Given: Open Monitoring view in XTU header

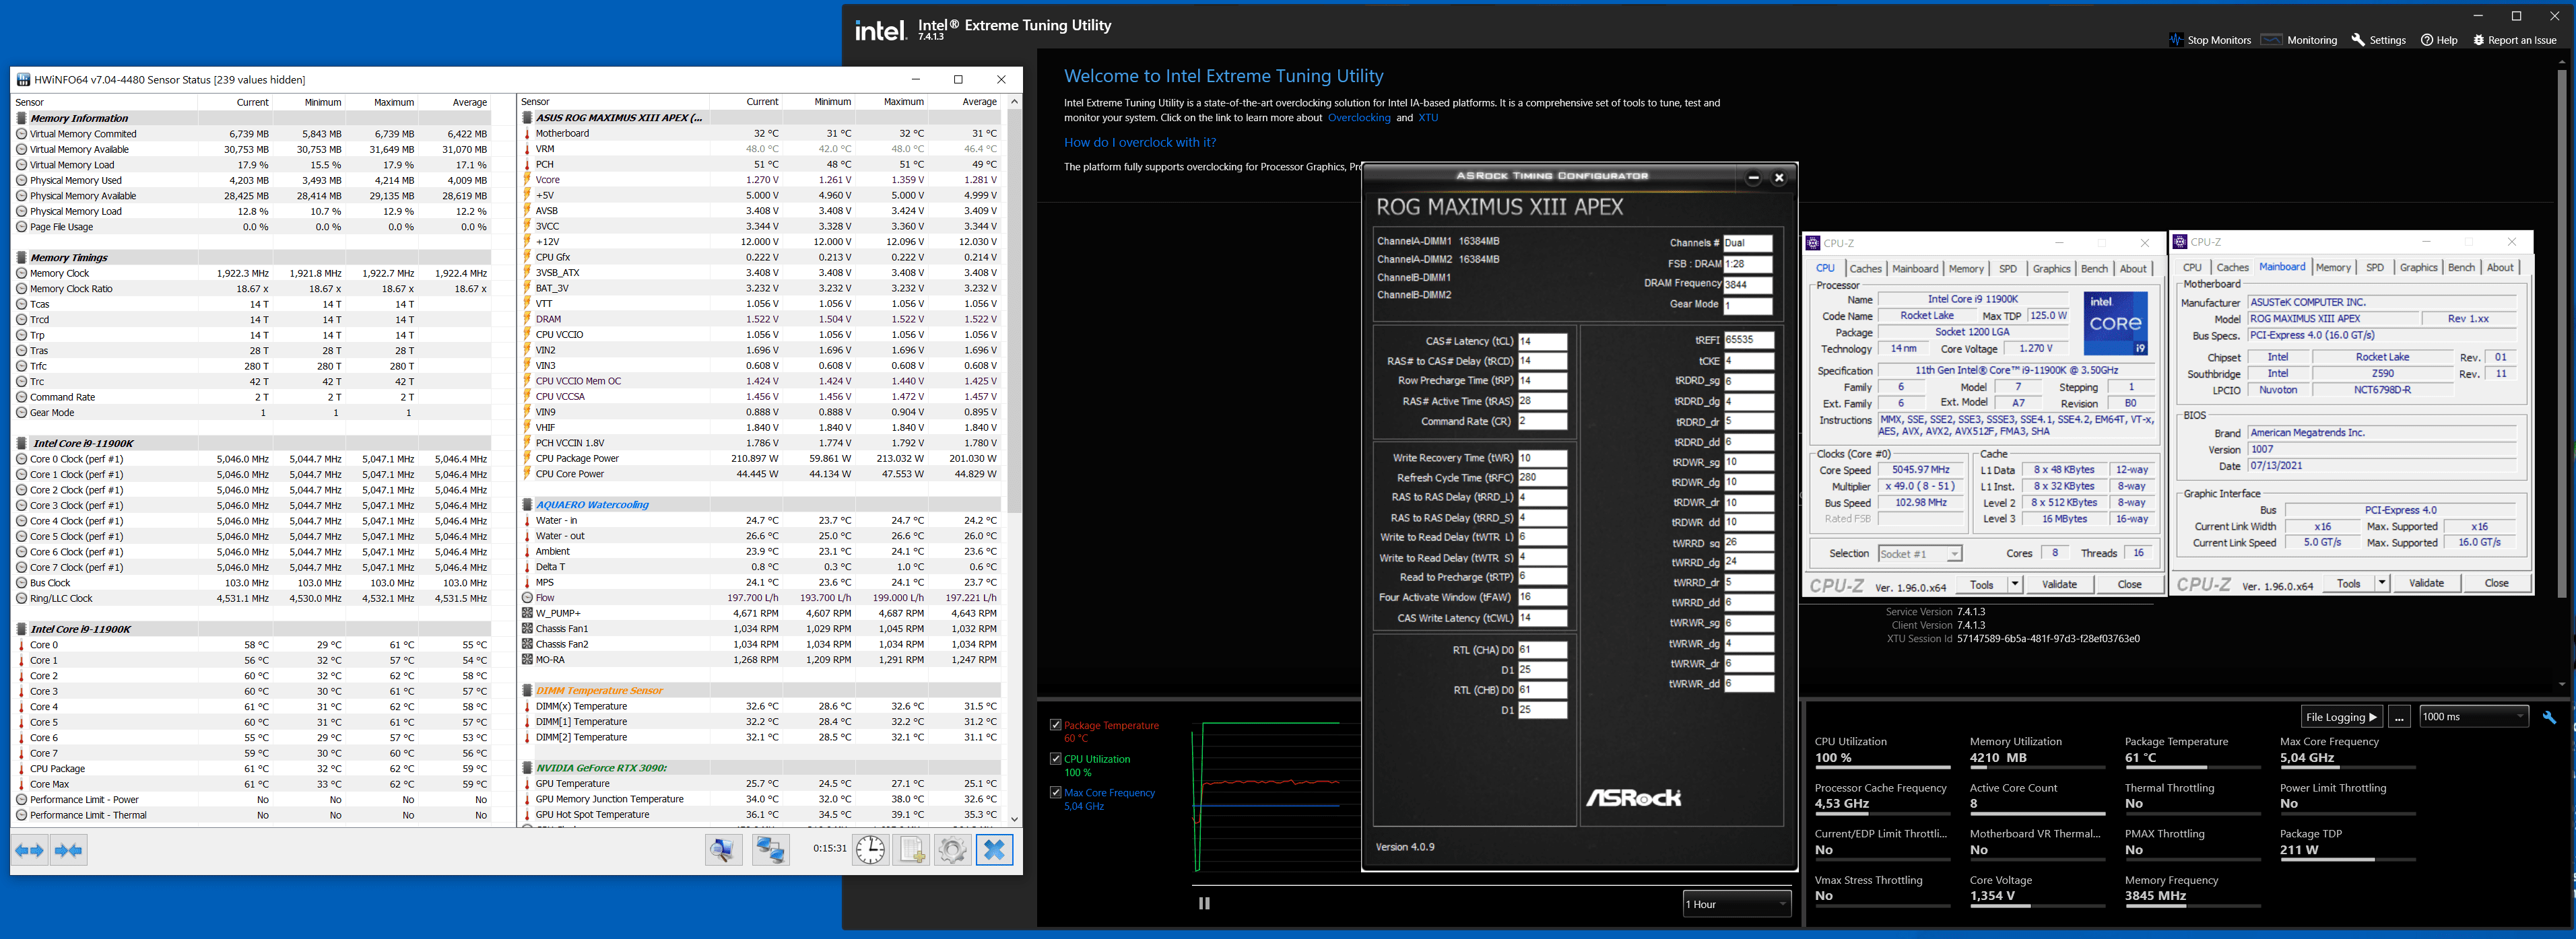Looking at the screenshot, I should point(2299,40).
